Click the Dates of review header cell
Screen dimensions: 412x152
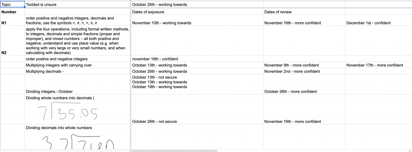(304, 12)
